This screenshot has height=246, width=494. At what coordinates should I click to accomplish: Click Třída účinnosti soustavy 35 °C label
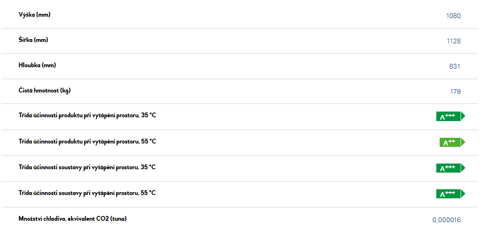87,167
